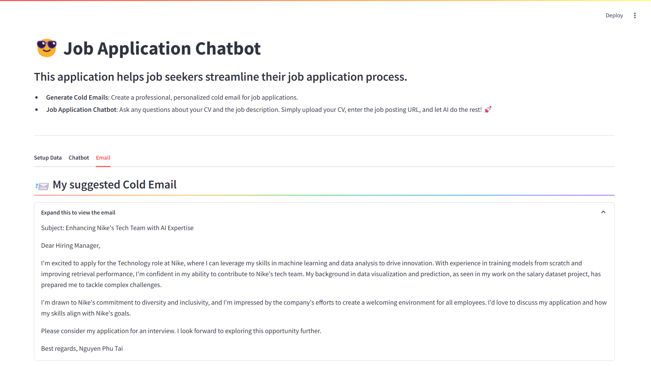Viewport: 651px width, 366px height.
Task: Click the email subject line about Nike's Tech Team
Action: tap(117, 228)
